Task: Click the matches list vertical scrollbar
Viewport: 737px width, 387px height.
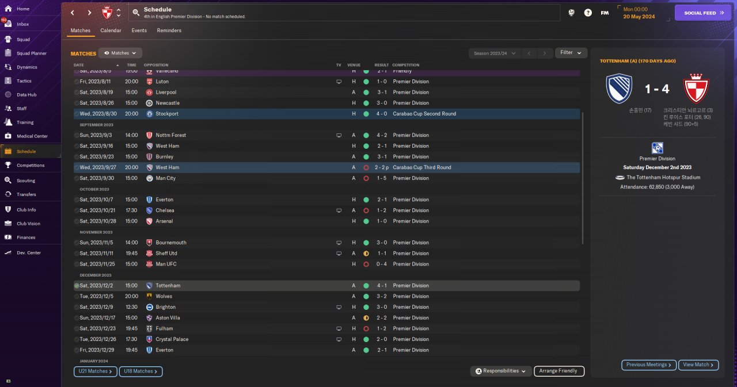Action: pos(583,178)
